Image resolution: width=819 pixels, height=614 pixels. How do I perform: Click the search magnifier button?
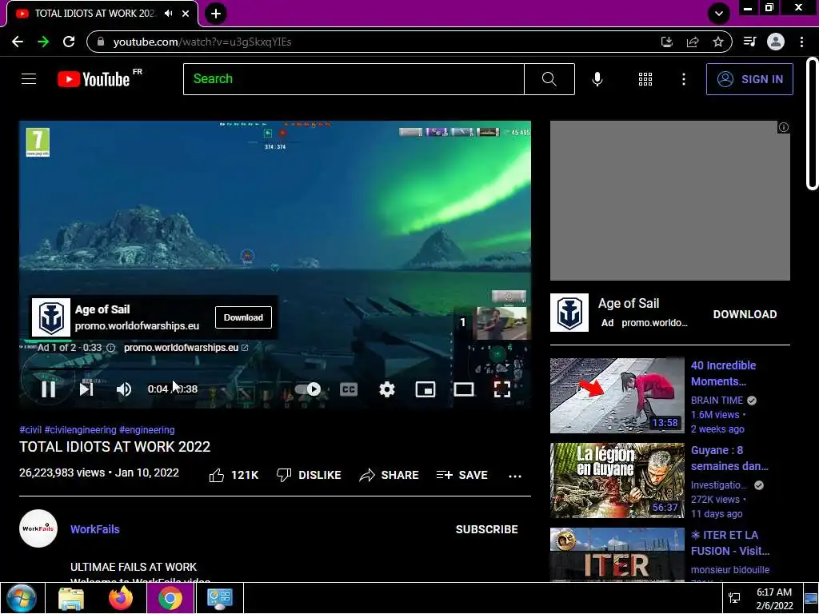[x=549, y=79]
